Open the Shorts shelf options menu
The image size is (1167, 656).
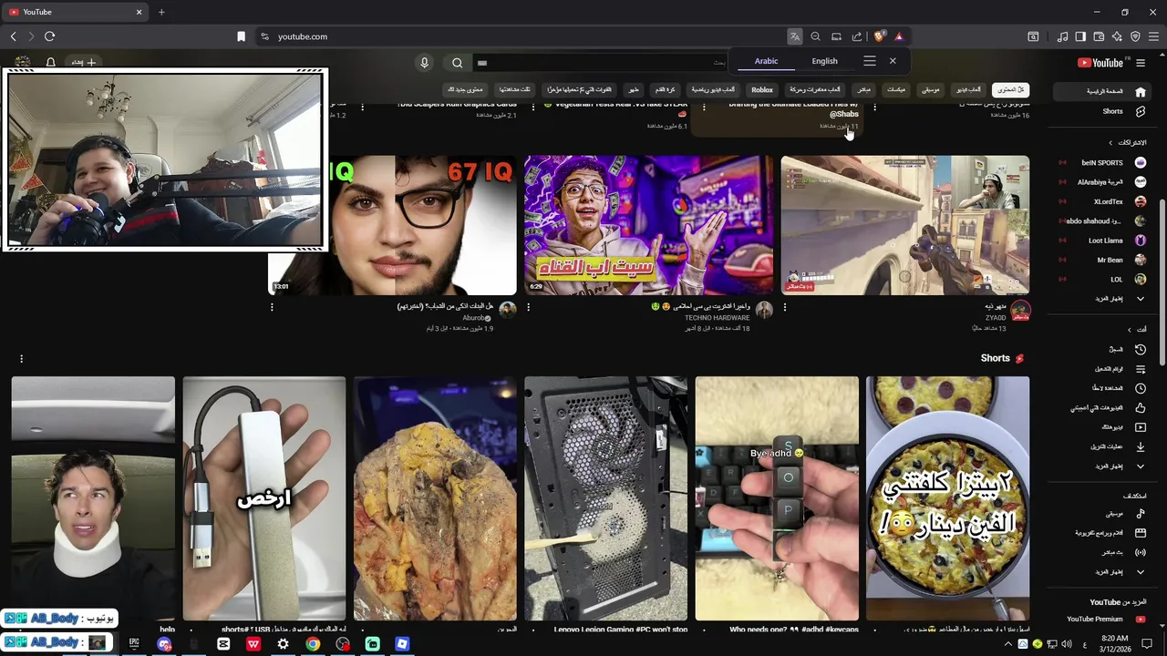(21, 359)
